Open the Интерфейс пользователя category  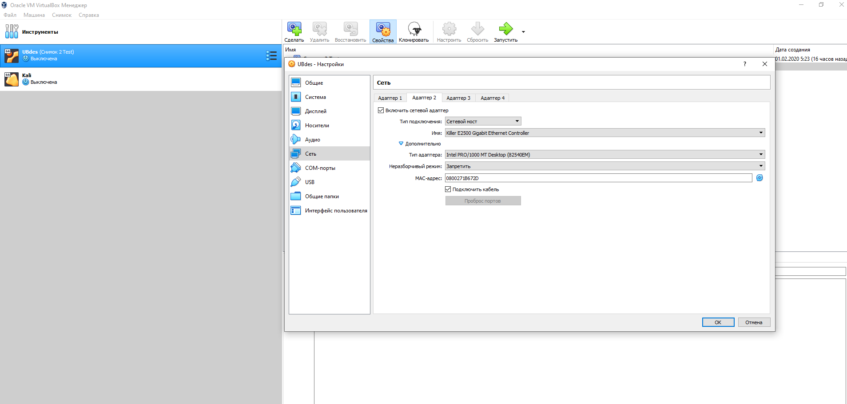click(x=330, y=211)
